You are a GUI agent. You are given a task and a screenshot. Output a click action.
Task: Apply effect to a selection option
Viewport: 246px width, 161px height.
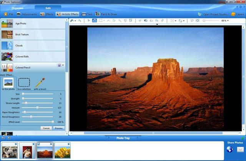pyautogui.click(x=24, y=84)
